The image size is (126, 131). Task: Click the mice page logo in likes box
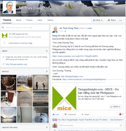click(5, 36)
